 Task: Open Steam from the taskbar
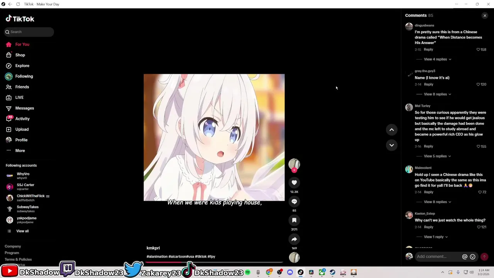click(332, 273)
